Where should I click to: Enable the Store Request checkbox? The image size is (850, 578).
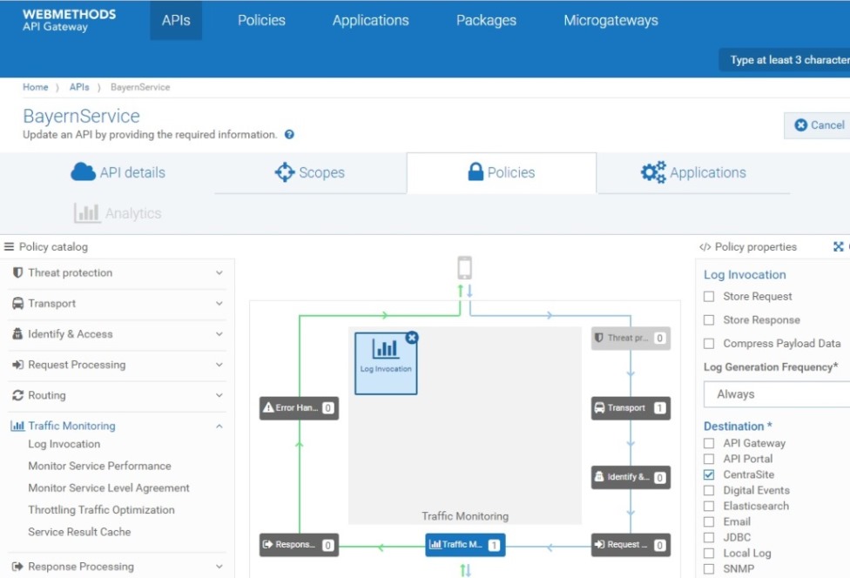tap(709, 296)
